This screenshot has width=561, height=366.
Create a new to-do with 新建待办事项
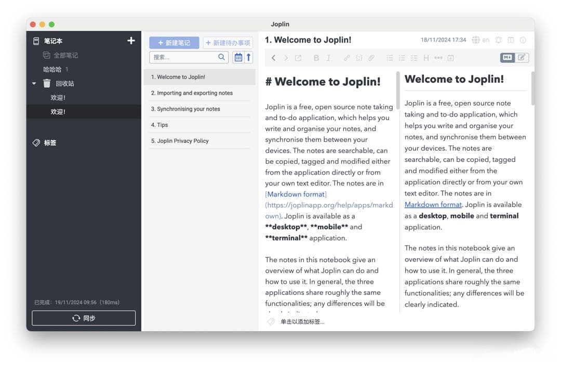228,43
